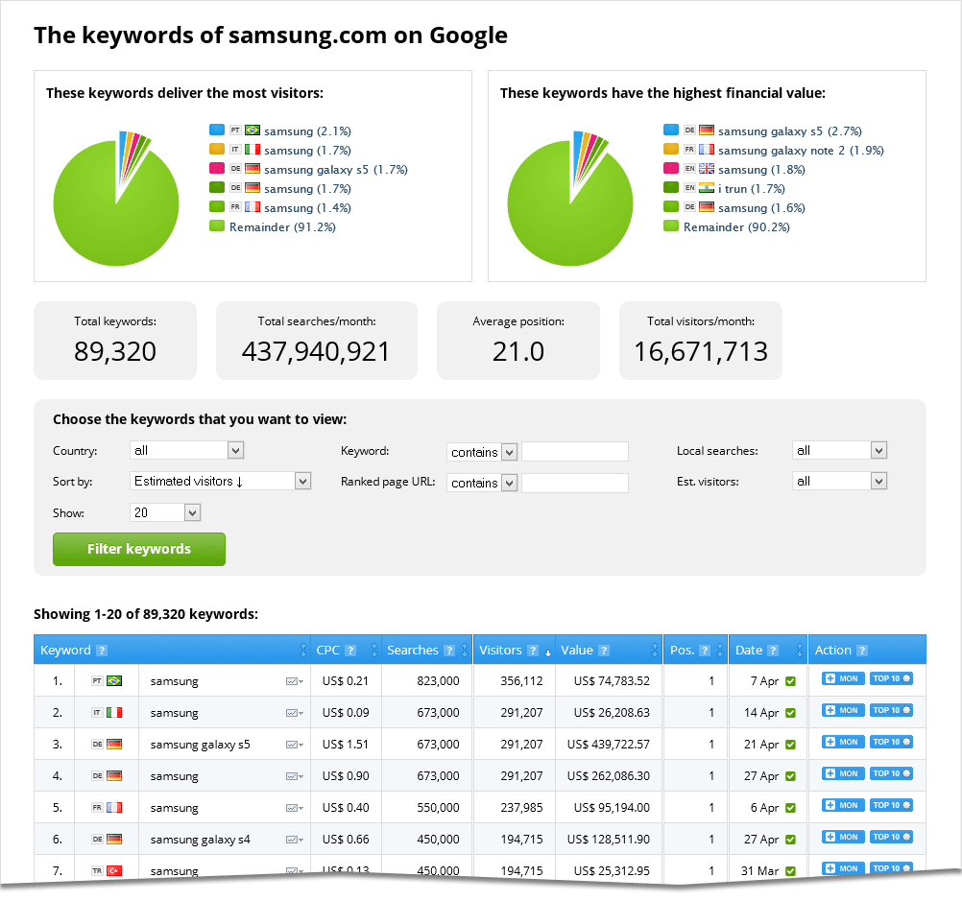
Task: Open chart menu icon in row 4 German samsung
Action: tap(295, 776)
